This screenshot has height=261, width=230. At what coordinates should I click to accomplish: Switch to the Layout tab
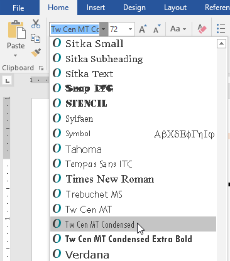[175, 8]
